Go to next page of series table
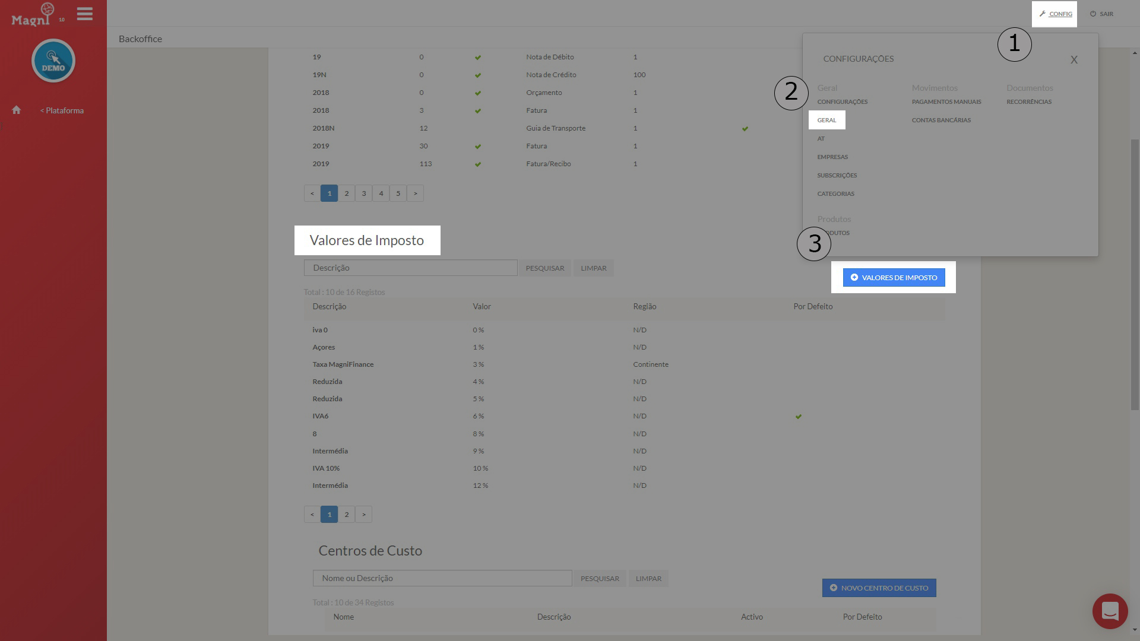The image size is (1140, 641). click(x=415, y=193)
